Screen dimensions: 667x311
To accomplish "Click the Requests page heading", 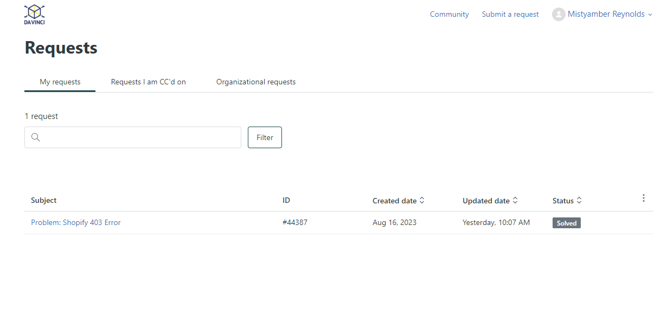I will click(x=61, y=48).
